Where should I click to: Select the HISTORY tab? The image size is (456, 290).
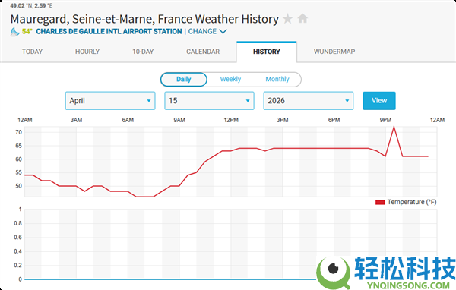coord(267,52)
